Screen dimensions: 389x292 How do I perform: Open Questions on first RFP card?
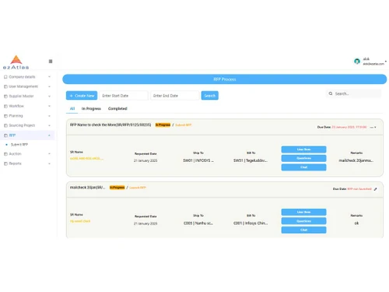(x=303, y=158)
